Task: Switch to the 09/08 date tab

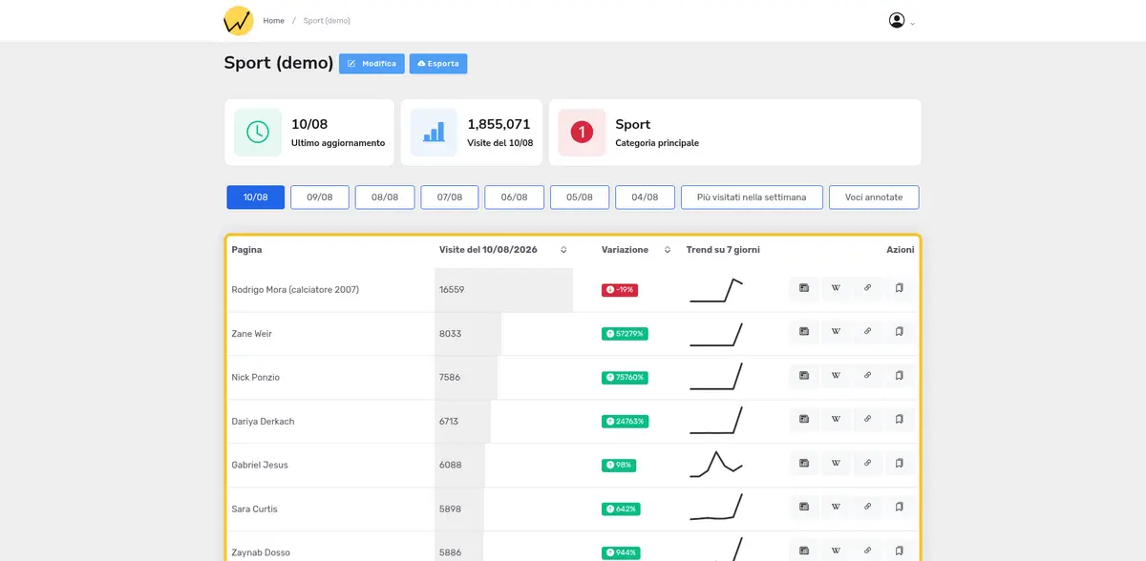Action: [x=320, y=197]
